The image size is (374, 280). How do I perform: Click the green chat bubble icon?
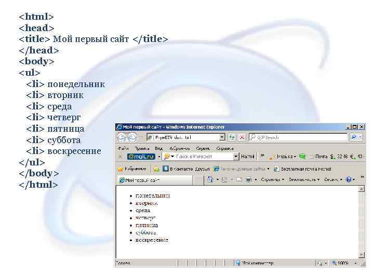click(x=302, y=157)
